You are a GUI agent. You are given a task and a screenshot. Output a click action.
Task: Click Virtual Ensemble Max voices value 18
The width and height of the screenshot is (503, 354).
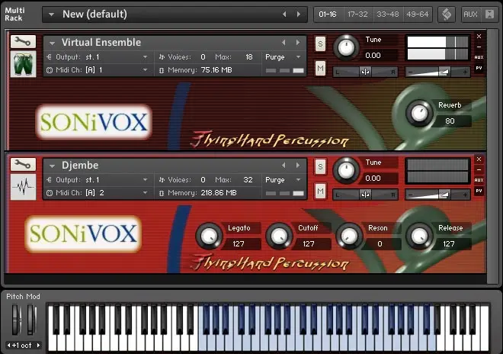pos(249,57)
